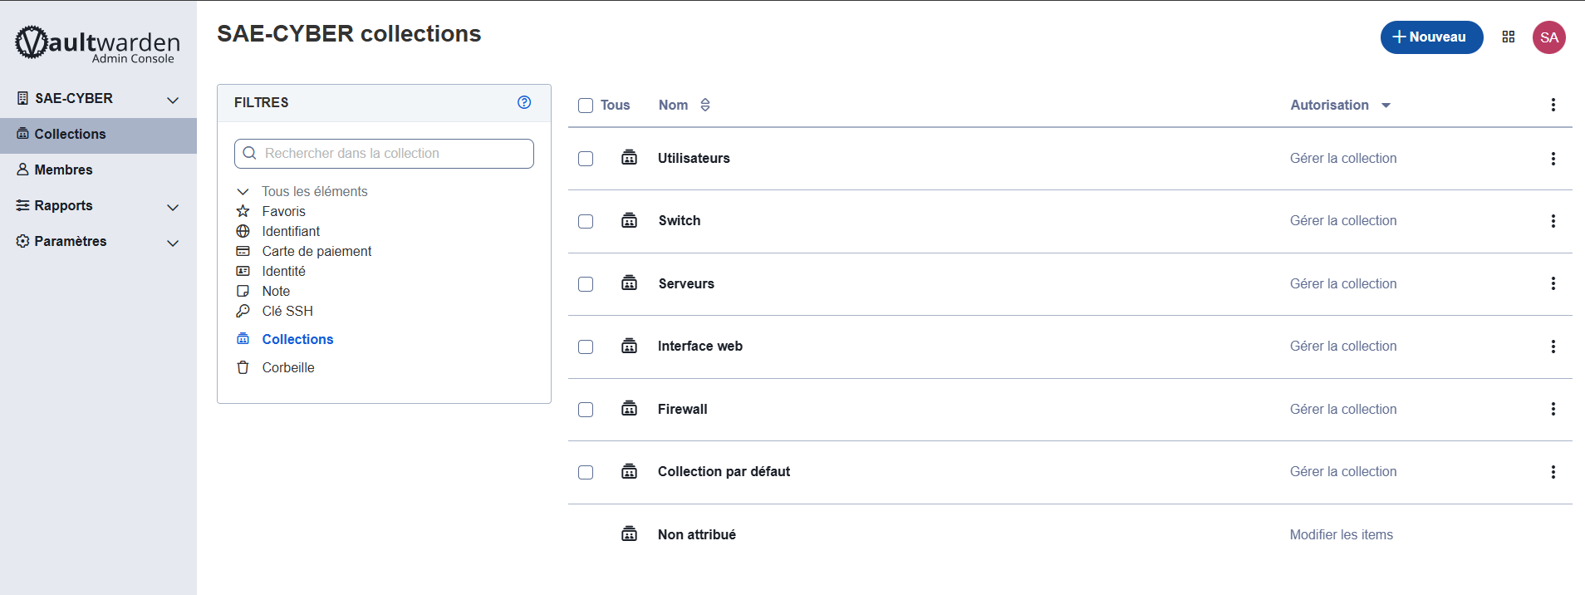Expand the Rapports sidebar chevron
The image size is (1585, 595).
(173, 207)
